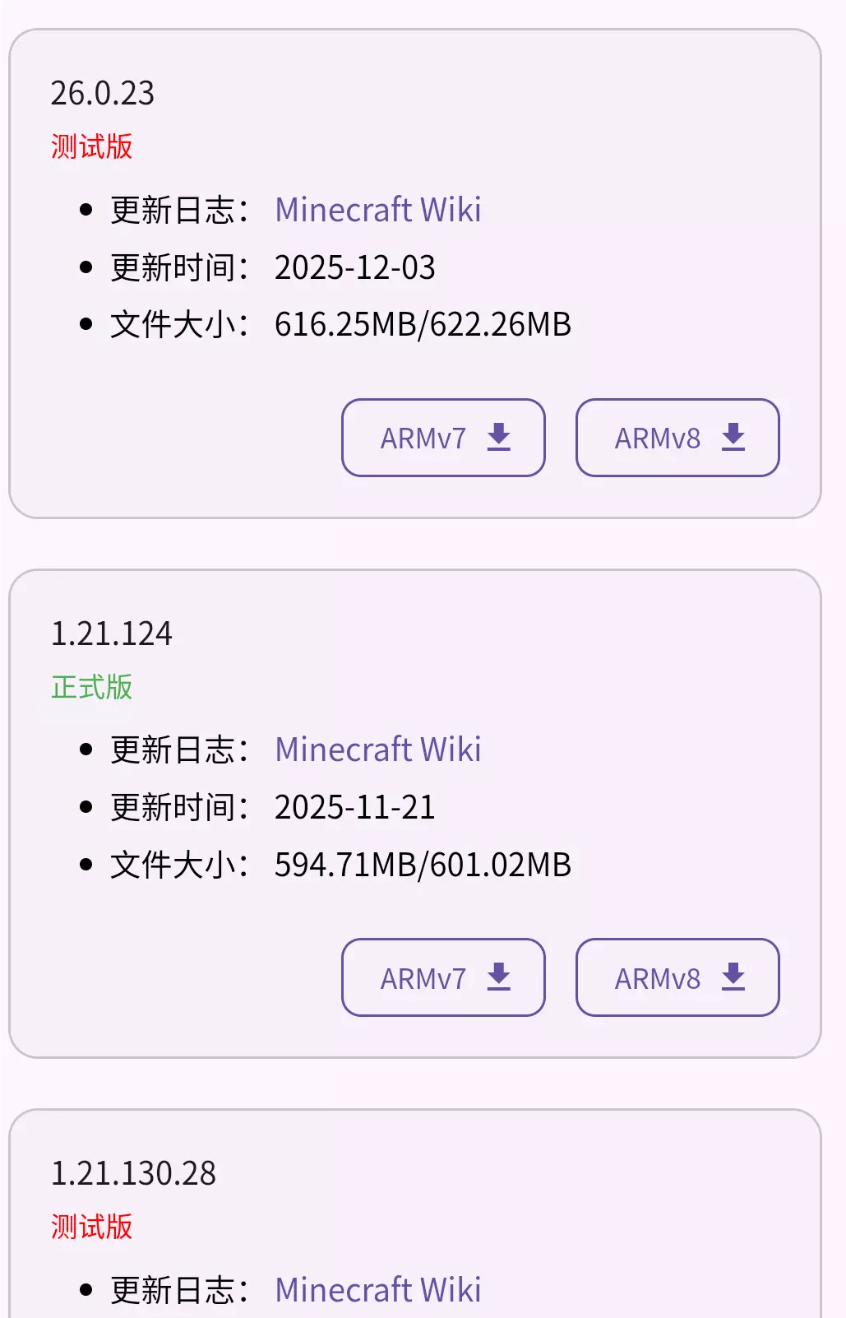Open Minecraft Wiki changelog for version 26.0.23

377,210
